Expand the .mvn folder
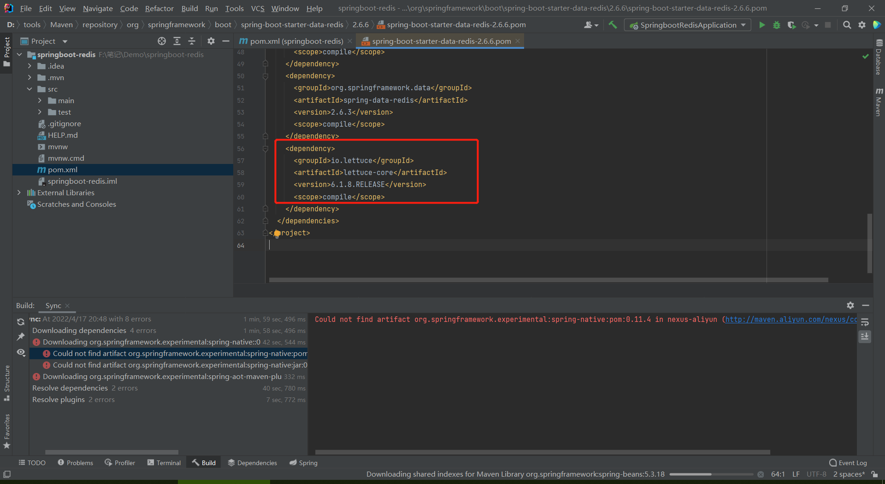The height and width of the screenshot is (484, 885). 30,77
